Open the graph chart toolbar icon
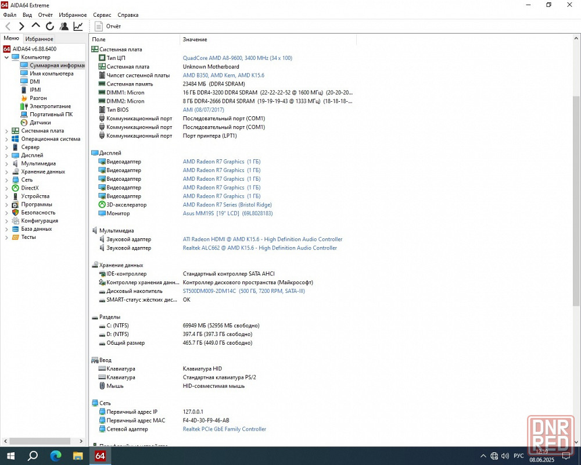The height and width of the screenshot is (465, 581). 78,26
